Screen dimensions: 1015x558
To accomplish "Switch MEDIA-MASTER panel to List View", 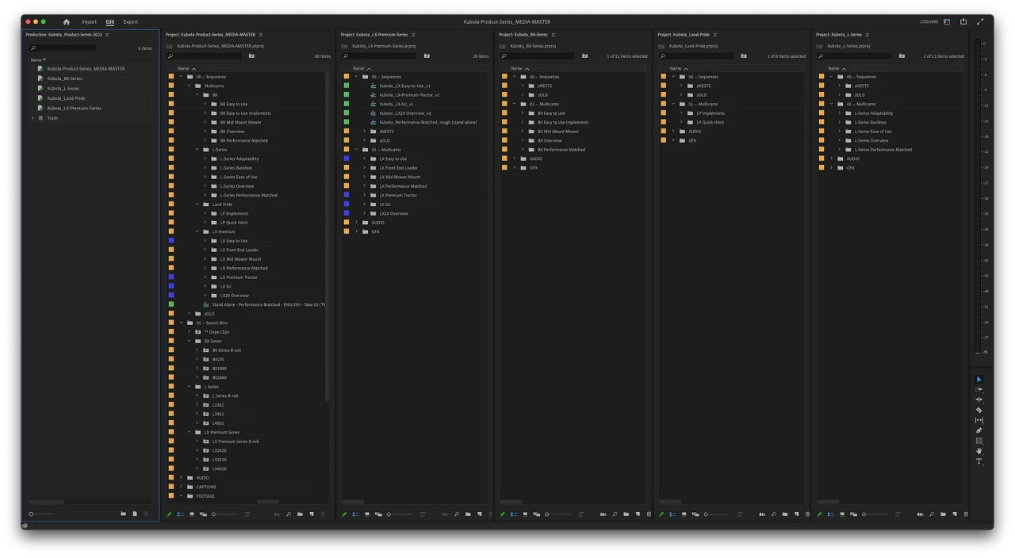I will click(180, 514).
